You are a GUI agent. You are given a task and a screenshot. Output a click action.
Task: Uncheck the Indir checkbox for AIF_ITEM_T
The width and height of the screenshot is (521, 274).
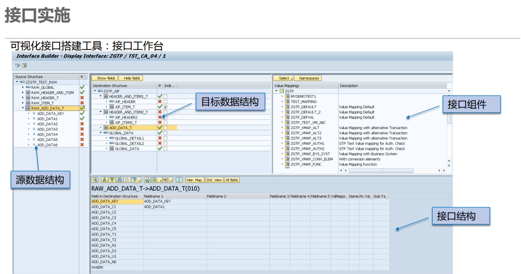[x=165, y=107]
